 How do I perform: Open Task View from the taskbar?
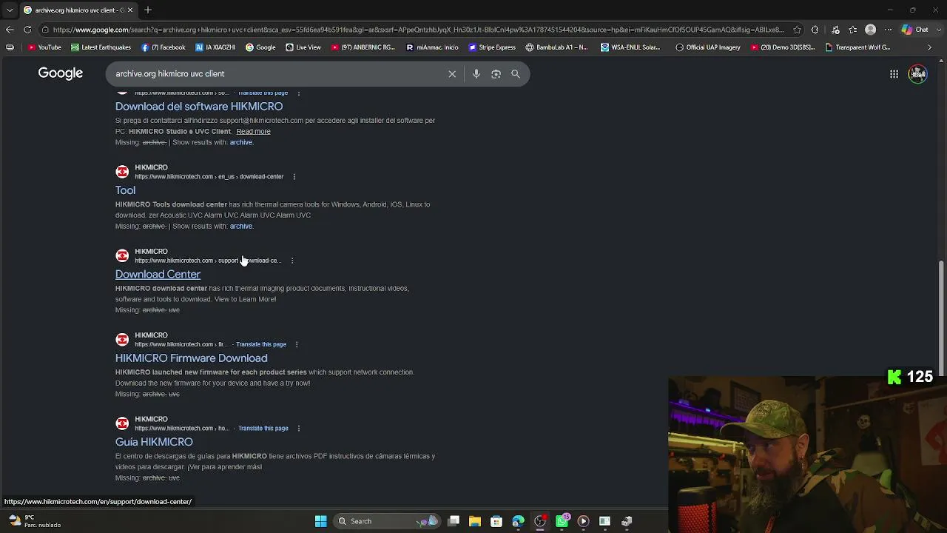click(x=454, y=521)
